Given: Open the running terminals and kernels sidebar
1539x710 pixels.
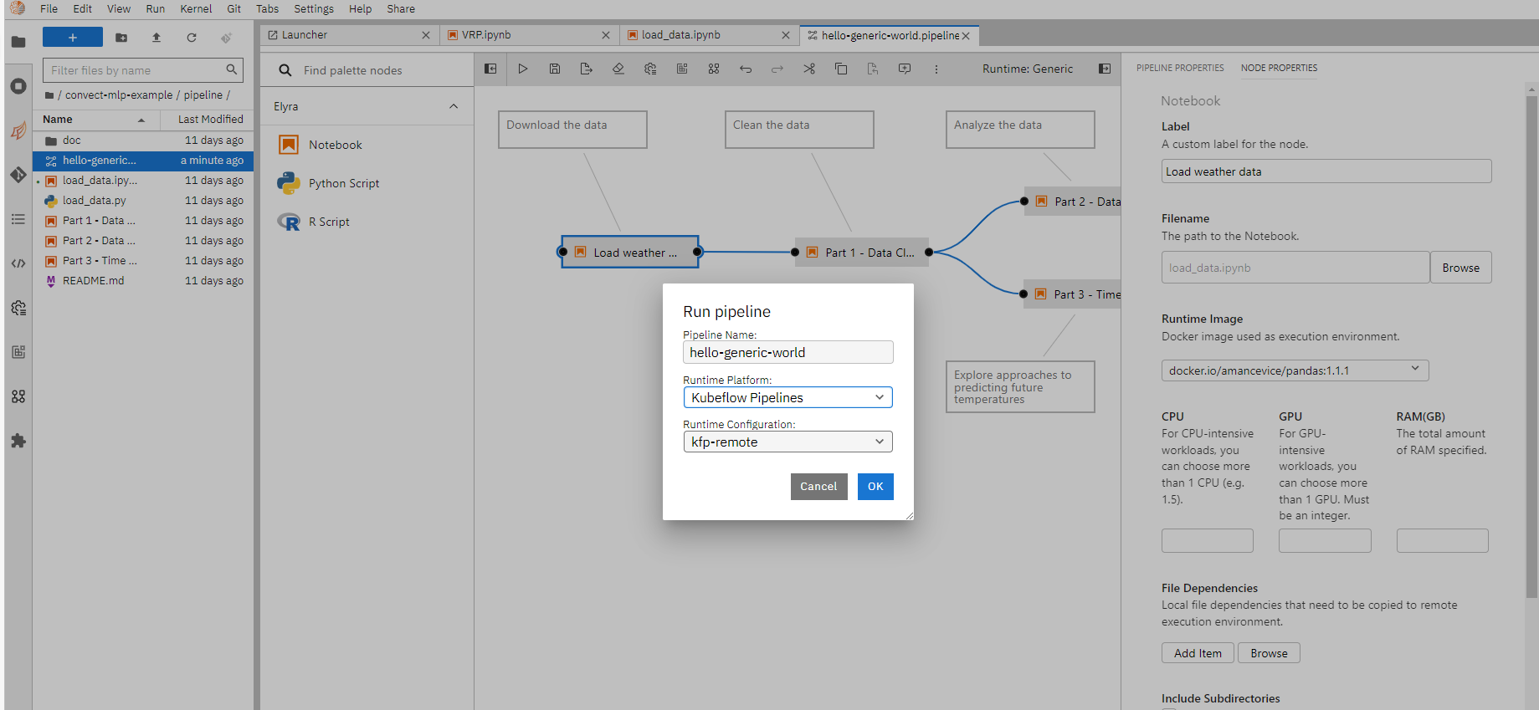Looking at the screenshot, I should (18, 86).
